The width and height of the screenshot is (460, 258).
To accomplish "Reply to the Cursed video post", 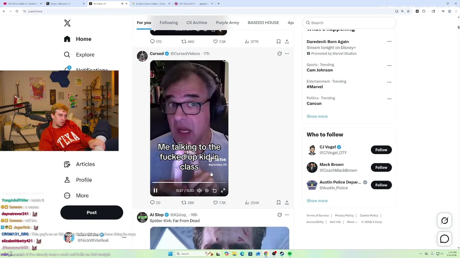I will 155,202.
